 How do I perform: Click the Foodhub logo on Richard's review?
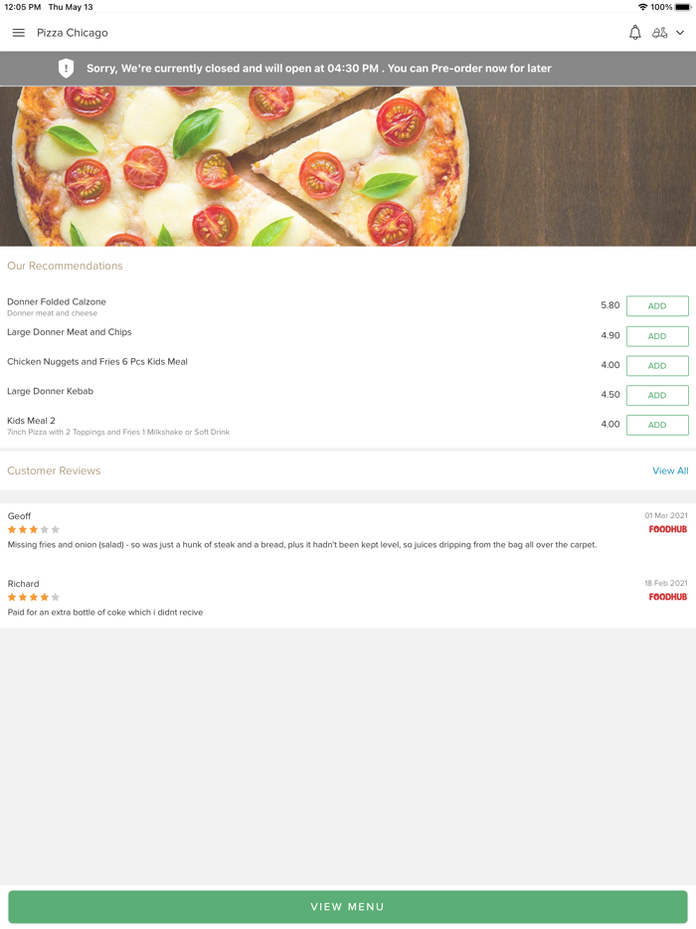667,597
